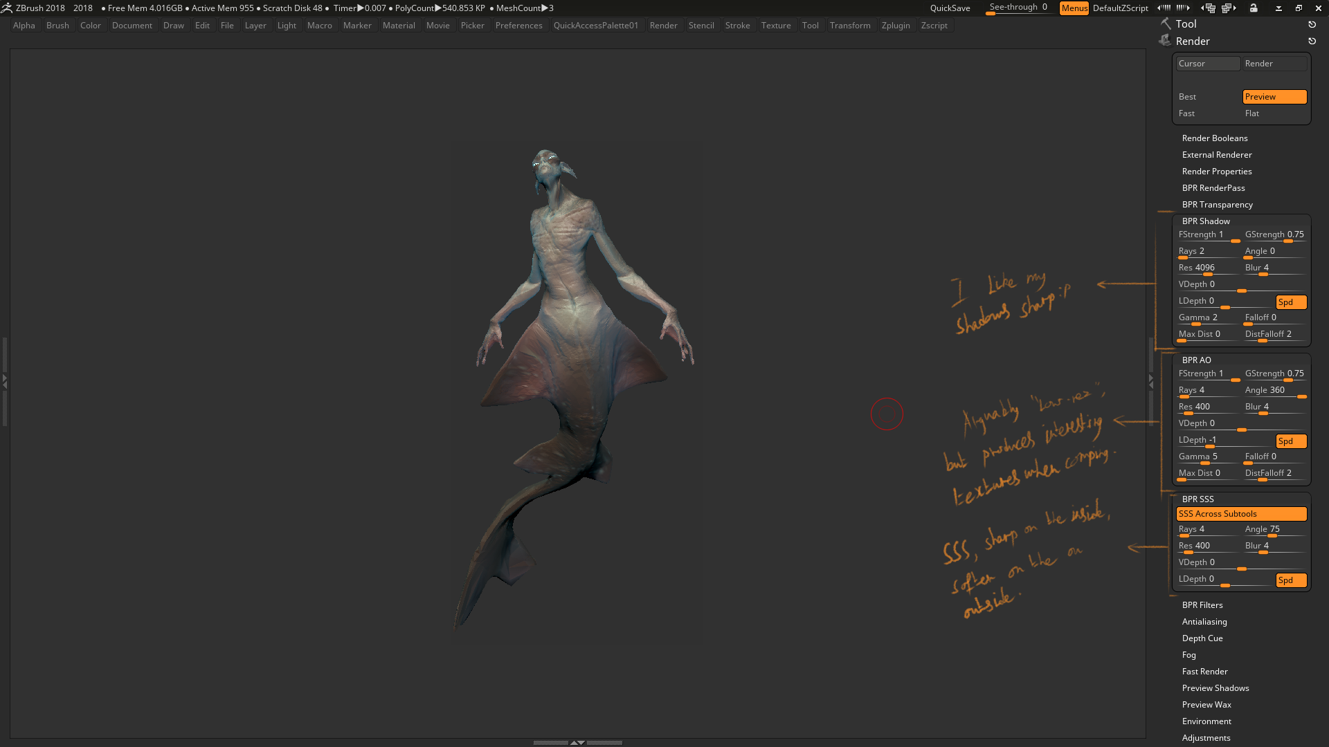
Task: Click the BPR AO LDepth -1 slider
Action: 1224,441
